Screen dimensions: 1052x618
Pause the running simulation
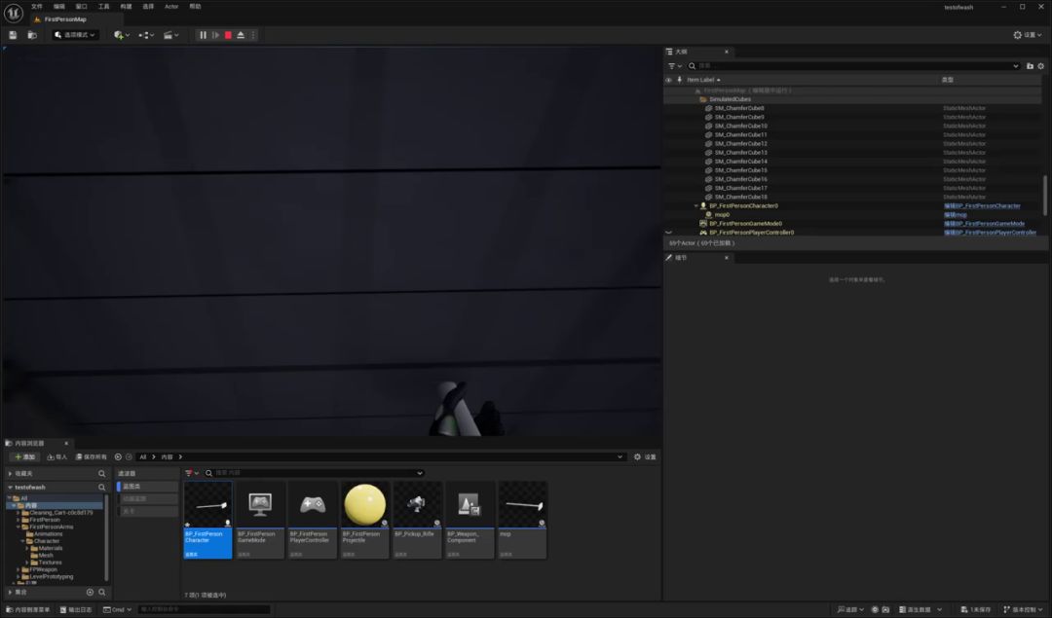click(x=204, y=35)
